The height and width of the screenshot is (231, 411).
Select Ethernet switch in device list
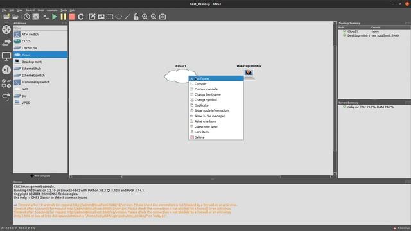click(x=40, y=76)
